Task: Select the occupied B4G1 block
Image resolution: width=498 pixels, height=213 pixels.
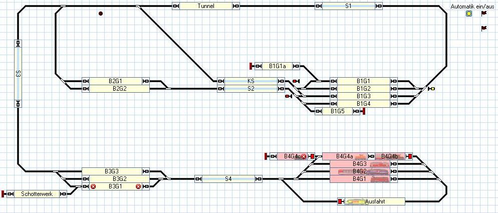Action: pos(359,179)
